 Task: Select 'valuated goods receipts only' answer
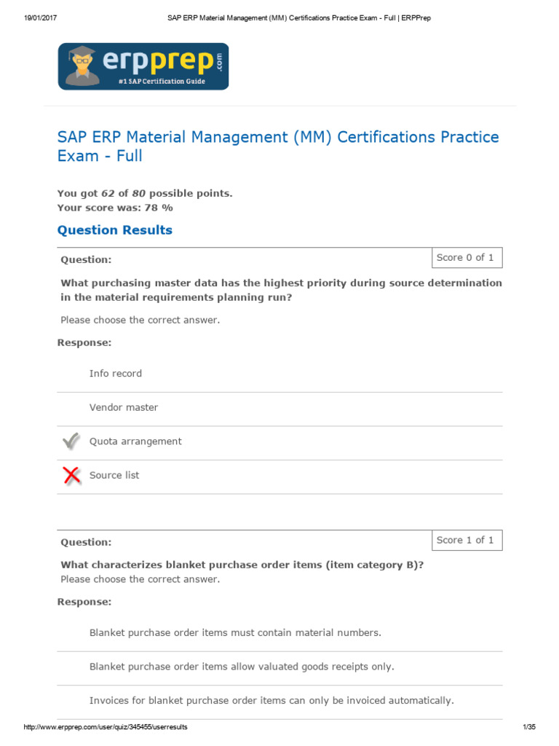click(242, 667)
